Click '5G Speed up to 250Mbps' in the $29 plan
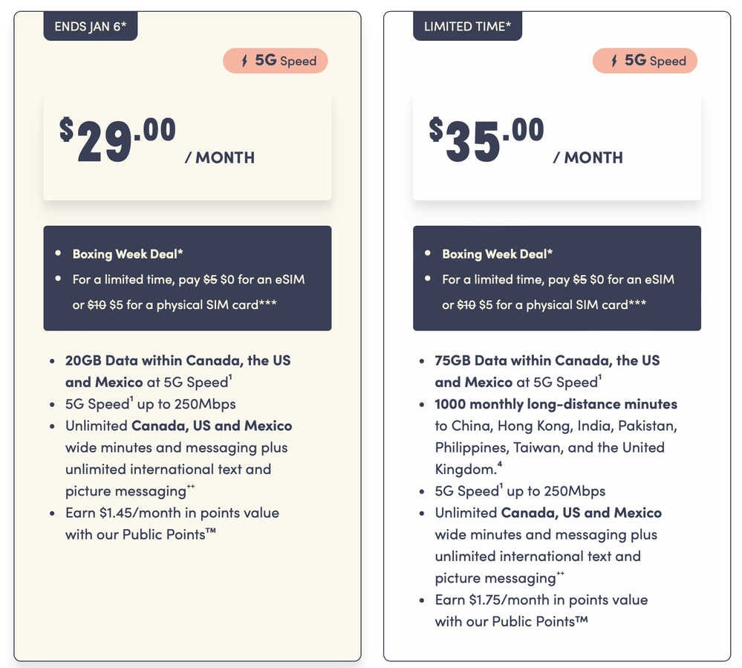 [x=150, y=405]
